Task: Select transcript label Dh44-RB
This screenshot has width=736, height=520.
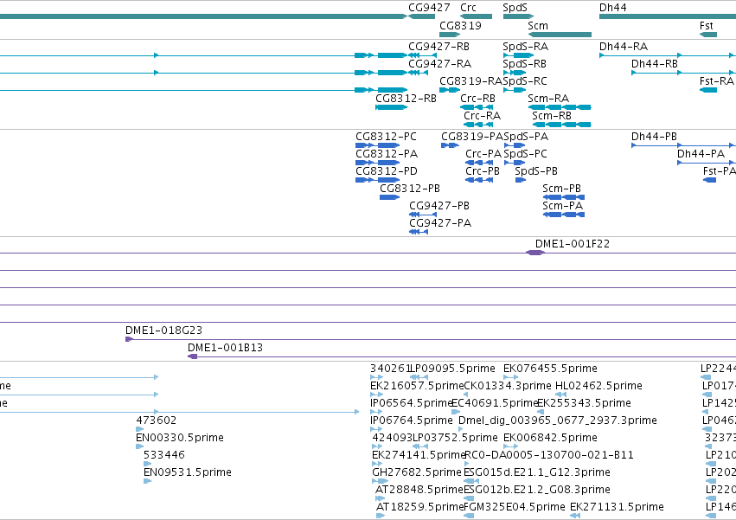Action: point(655,63)
